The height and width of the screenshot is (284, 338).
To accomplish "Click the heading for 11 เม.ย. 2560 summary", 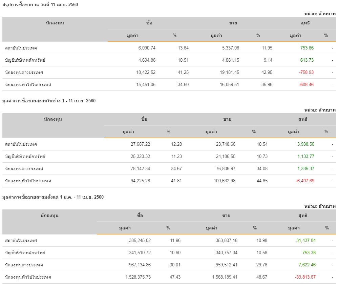I will (40, 4).
